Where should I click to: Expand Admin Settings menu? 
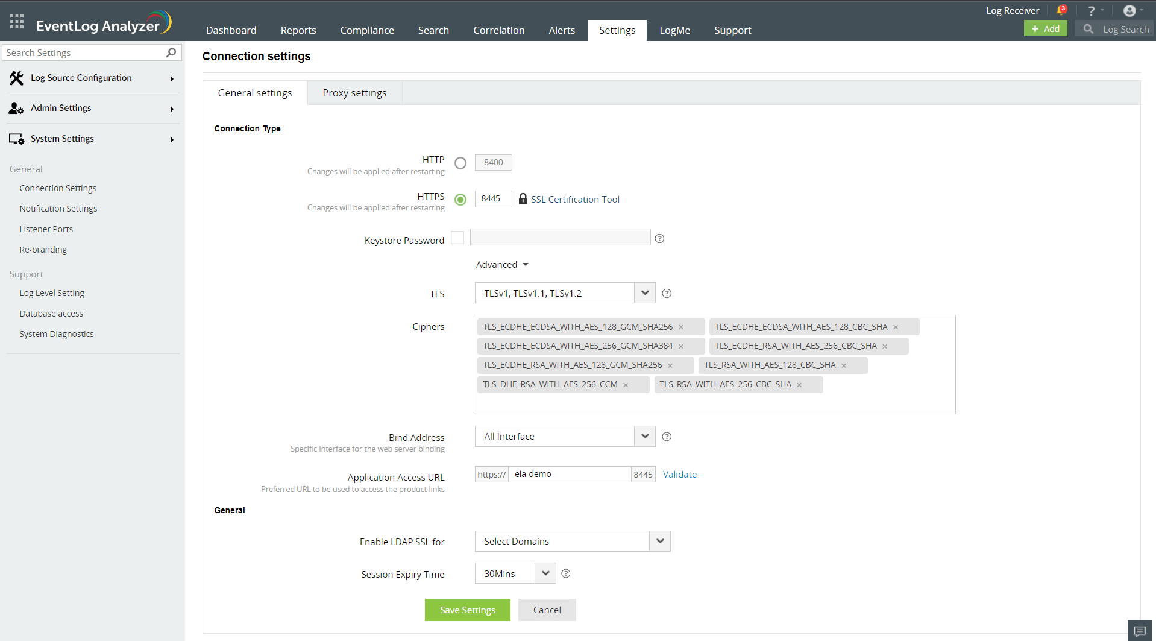pos(172,109)
